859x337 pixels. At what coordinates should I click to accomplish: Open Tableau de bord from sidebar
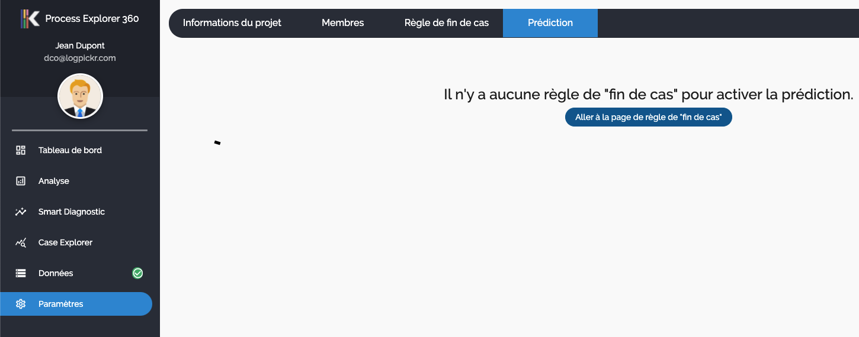pyautogui.click(x=70, y=150)
